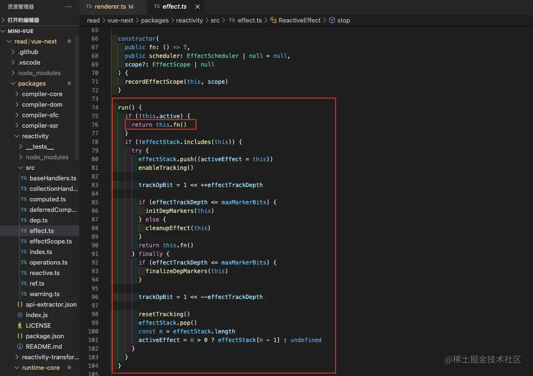Click 'finalizeDepMarkers(this)' in the code

pyautogui.click(x=186, y=271)
